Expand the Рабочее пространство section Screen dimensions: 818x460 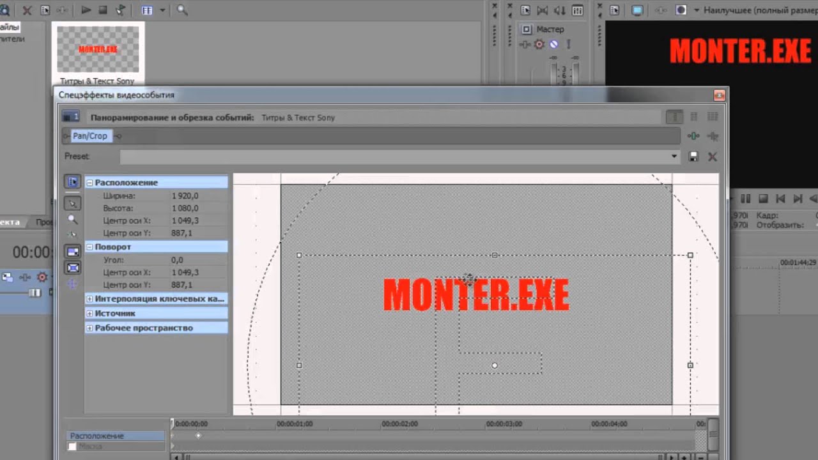(89, 328)
